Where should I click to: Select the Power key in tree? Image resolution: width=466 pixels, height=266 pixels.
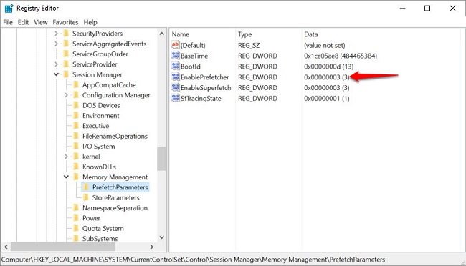click(91, 218)
